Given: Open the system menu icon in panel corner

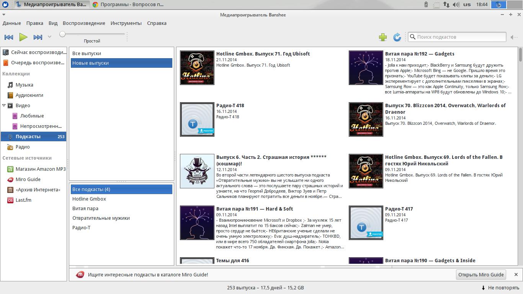Looking at the screenshot, I should point(5,5).
